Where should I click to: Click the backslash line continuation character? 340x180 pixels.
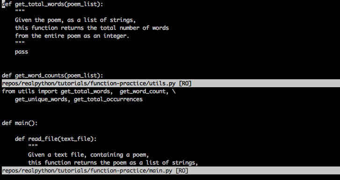pos(174,91)
